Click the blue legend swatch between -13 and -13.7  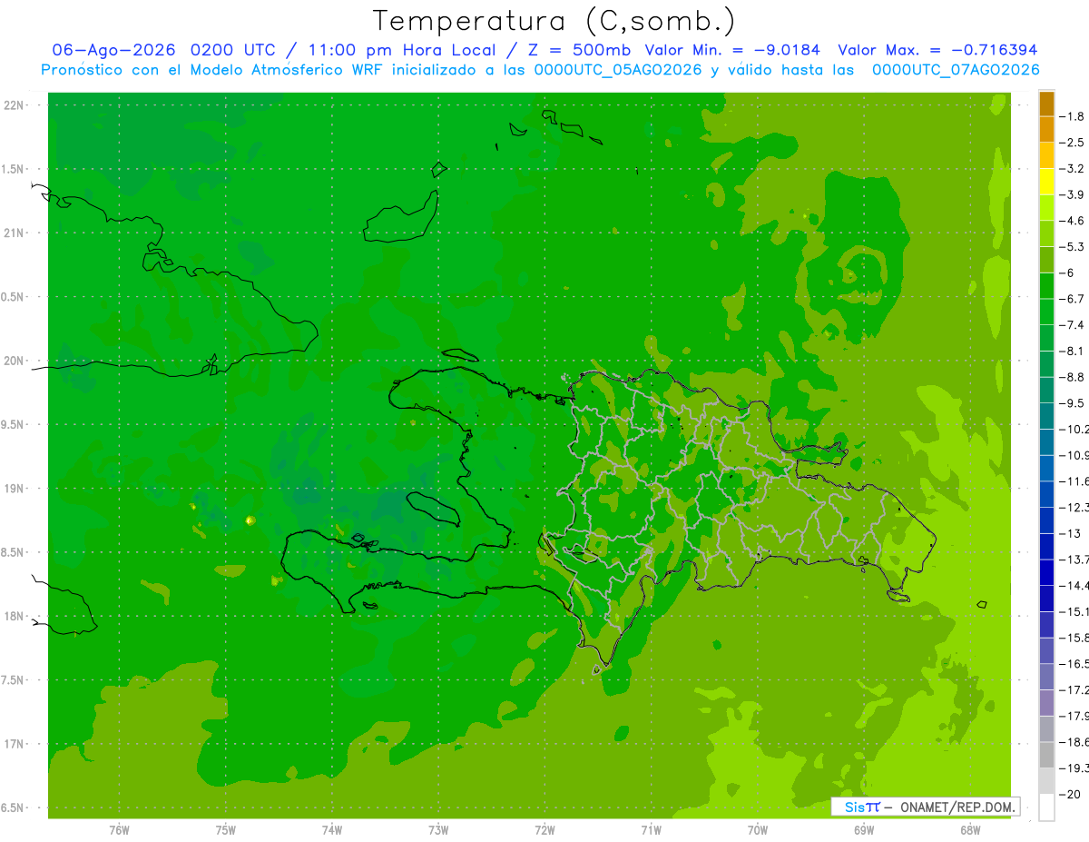pyautogui.click(x=1046, y=546)
